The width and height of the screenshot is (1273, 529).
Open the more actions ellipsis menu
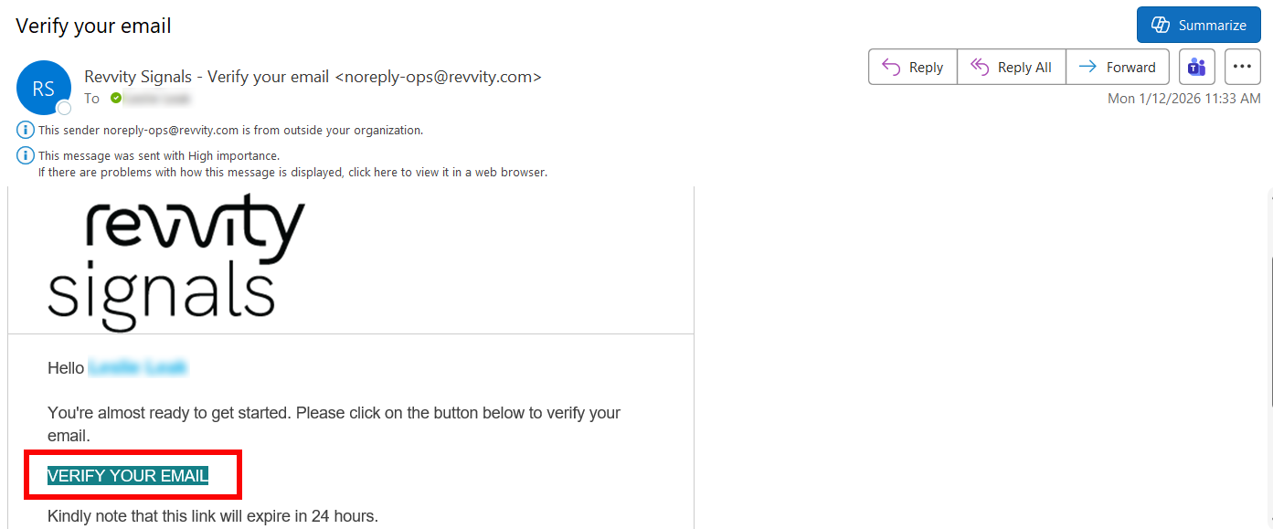coord(1241,67)
